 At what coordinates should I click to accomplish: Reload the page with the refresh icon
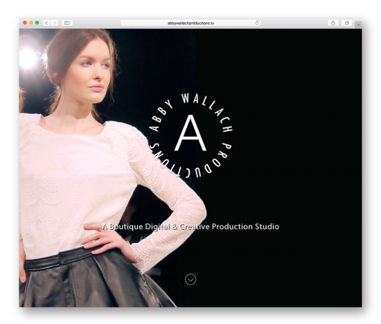[x=257, y=23]
